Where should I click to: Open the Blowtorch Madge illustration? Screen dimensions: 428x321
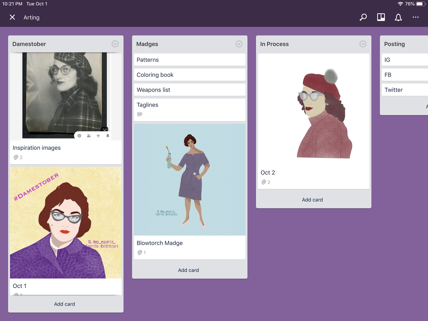190,180
